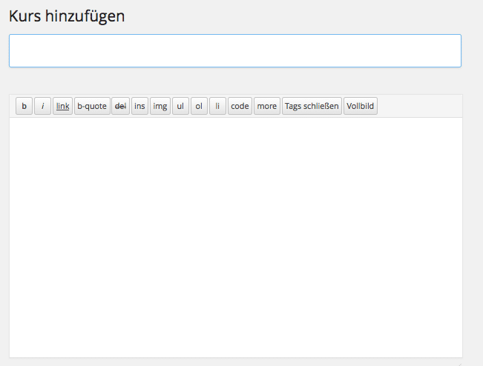Open fullscreen mode via Vollbild button
483x366 pixels.
click(x=361, y=106)
